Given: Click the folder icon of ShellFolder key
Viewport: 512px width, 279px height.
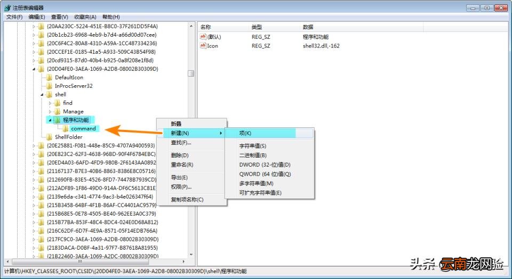Looking at the screenshot, I should [49, 137].
